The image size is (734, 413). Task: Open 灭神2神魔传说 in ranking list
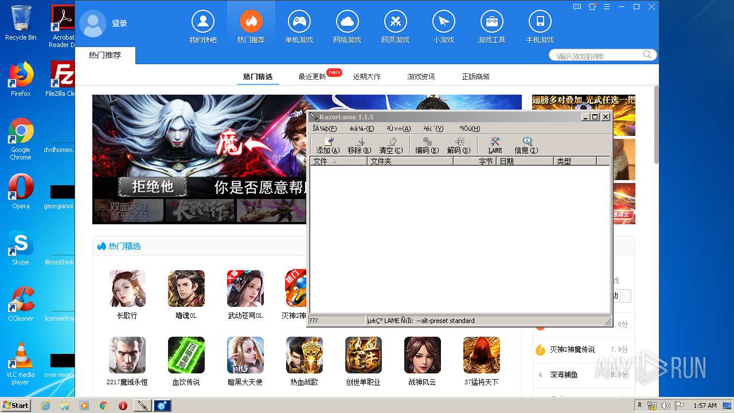point(572,349)
